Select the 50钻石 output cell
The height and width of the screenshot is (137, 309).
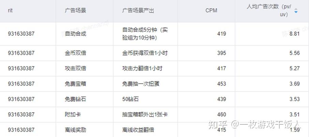pos(131,99)
